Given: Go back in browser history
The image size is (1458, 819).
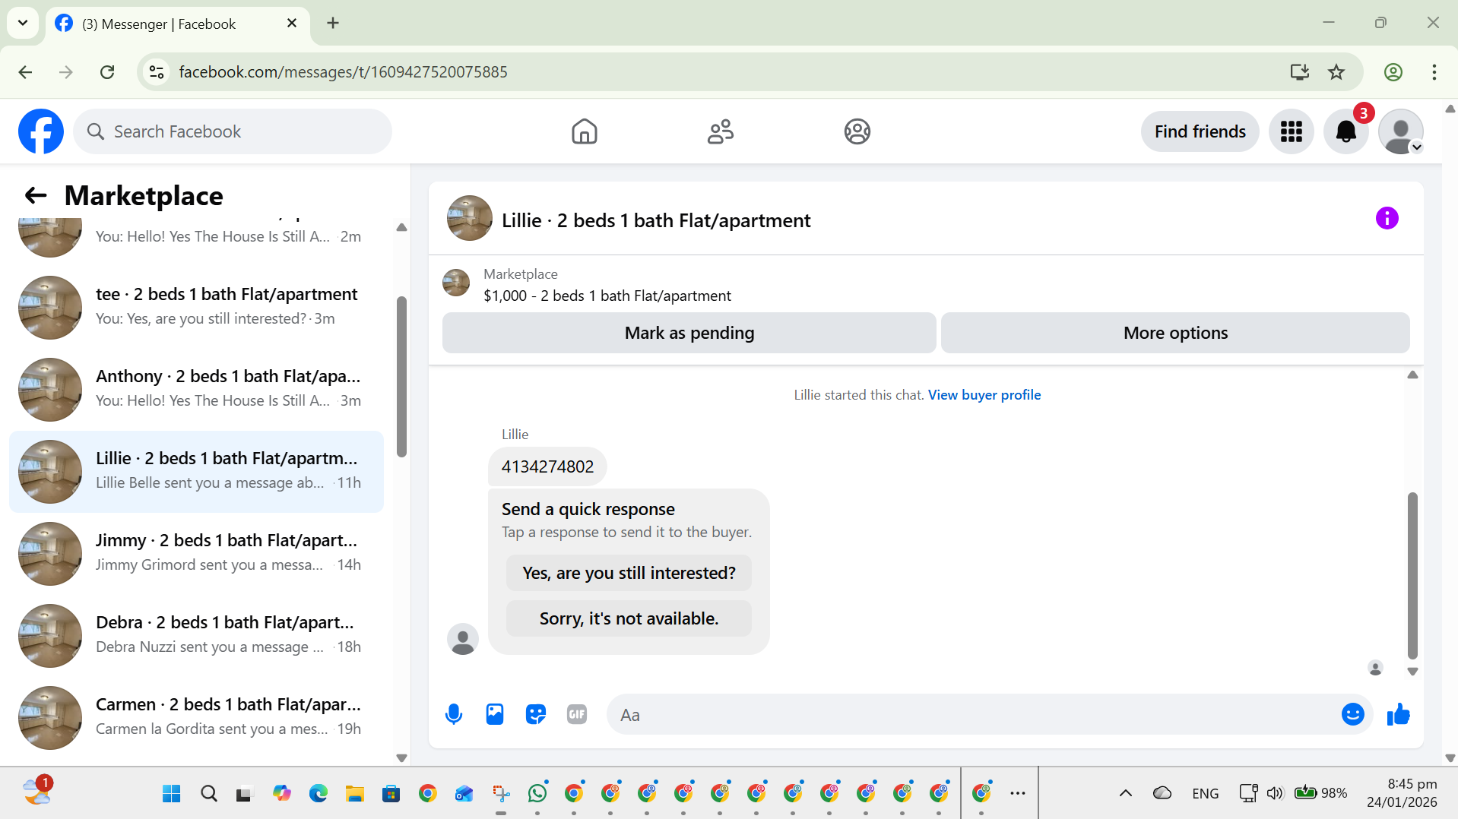Looking at the screenshot, I should pos(25,72).
